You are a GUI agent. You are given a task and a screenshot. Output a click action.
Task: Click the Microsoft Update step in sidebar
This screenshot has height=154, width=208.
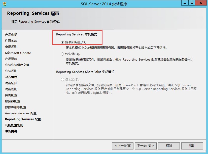click(18, 53)
